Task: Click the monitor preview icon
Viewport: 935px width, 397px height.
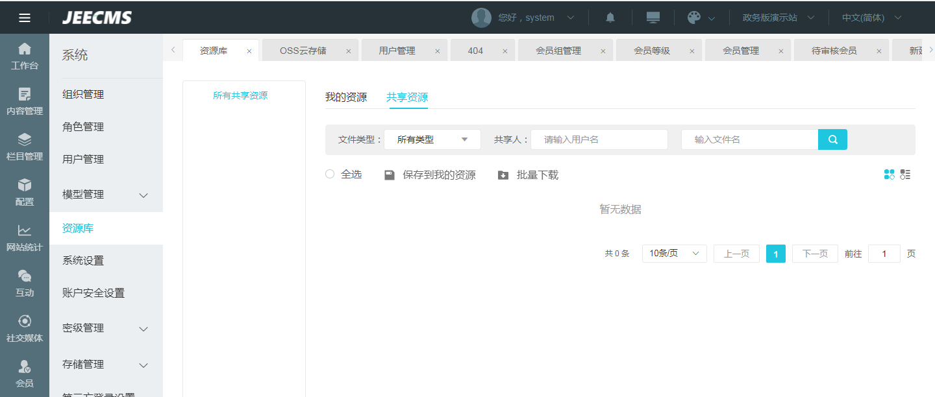Action: click(653, 18)
